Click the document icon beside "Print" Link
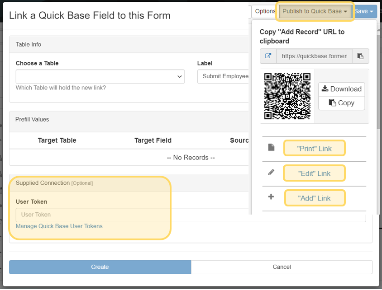Image resolution: width=382 pixels, height=290 pixels. coord(271,147)
